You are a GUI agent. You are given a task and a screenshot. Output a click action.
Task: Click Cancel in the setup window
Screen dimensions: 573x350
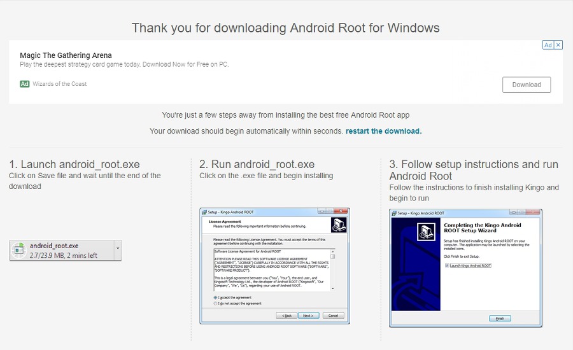pyautogui.click(x=333, y=316)
